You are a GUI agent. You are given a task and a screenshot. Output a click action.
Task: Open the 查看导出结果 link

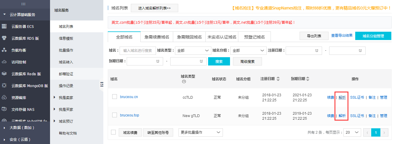pos(342,36)
